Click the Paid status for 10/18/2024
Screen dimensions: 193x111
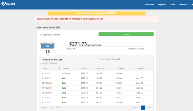pyautogui.click(x=64, y=93)
